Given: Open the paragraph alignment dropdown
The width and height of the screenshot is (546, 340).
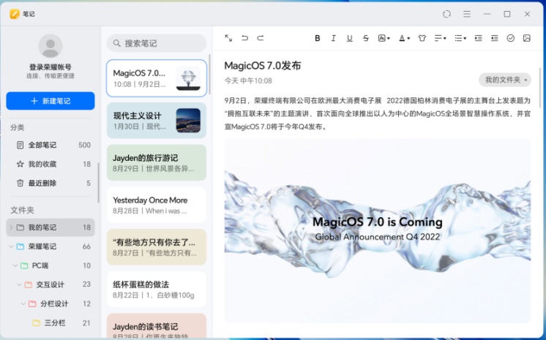Looking at the screenshot, I should (x=440, y=38).
